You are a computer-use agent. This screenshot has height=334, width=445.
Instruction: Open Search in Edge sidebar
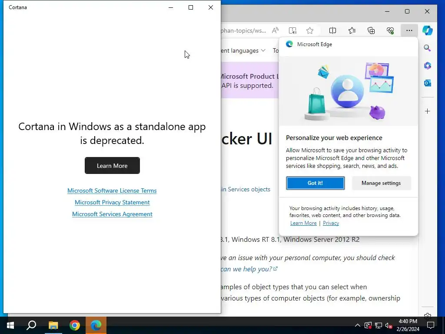[x=428, y=48]
